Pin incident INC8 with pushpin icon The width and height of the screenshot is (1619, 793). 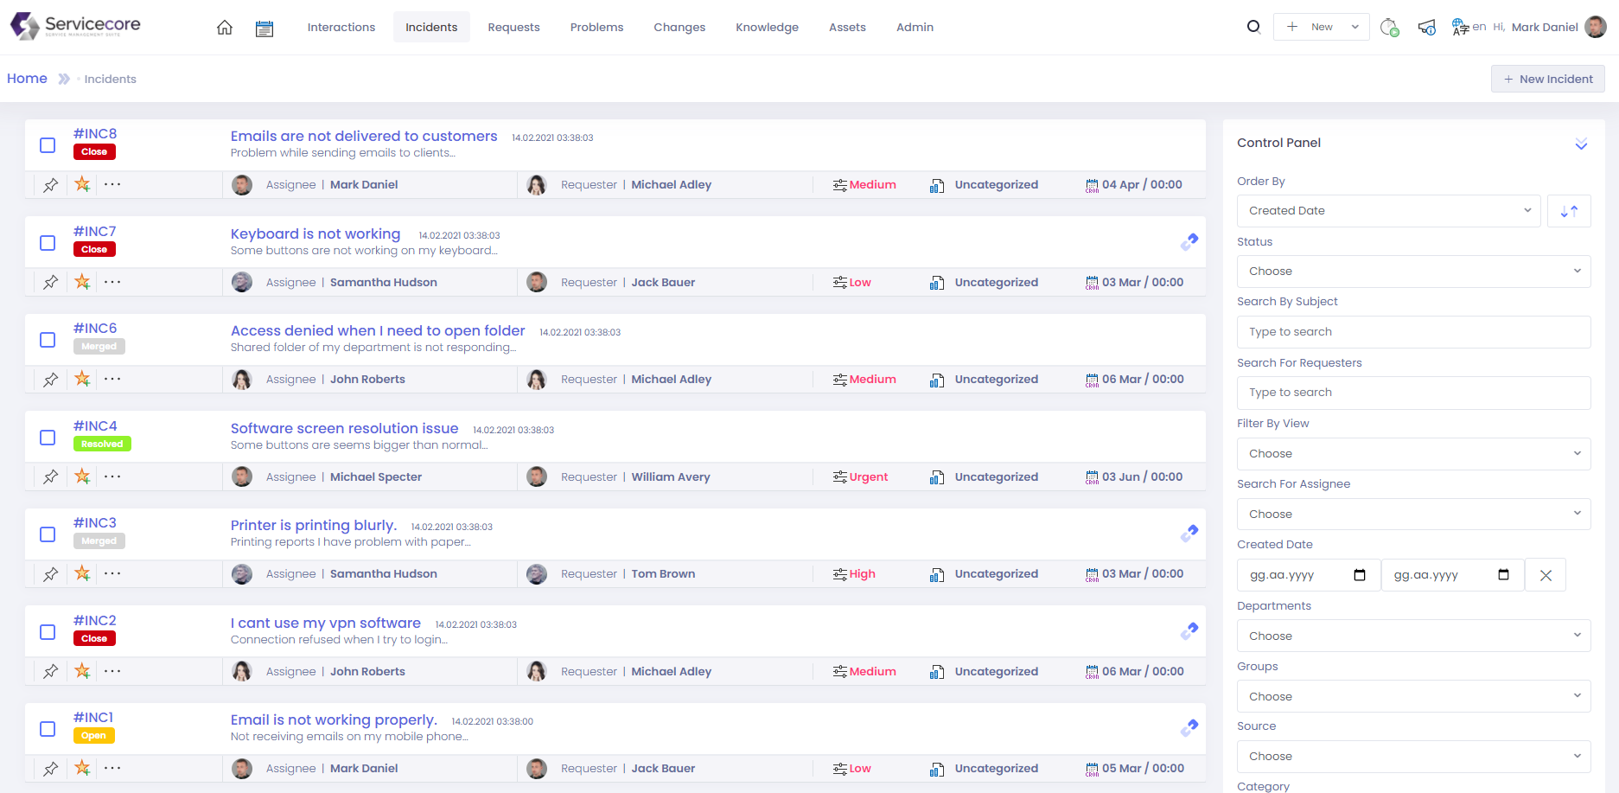(51, 185)
